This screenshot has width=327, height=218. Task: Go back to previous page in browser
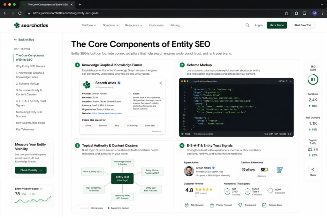[x=5, y=13]
